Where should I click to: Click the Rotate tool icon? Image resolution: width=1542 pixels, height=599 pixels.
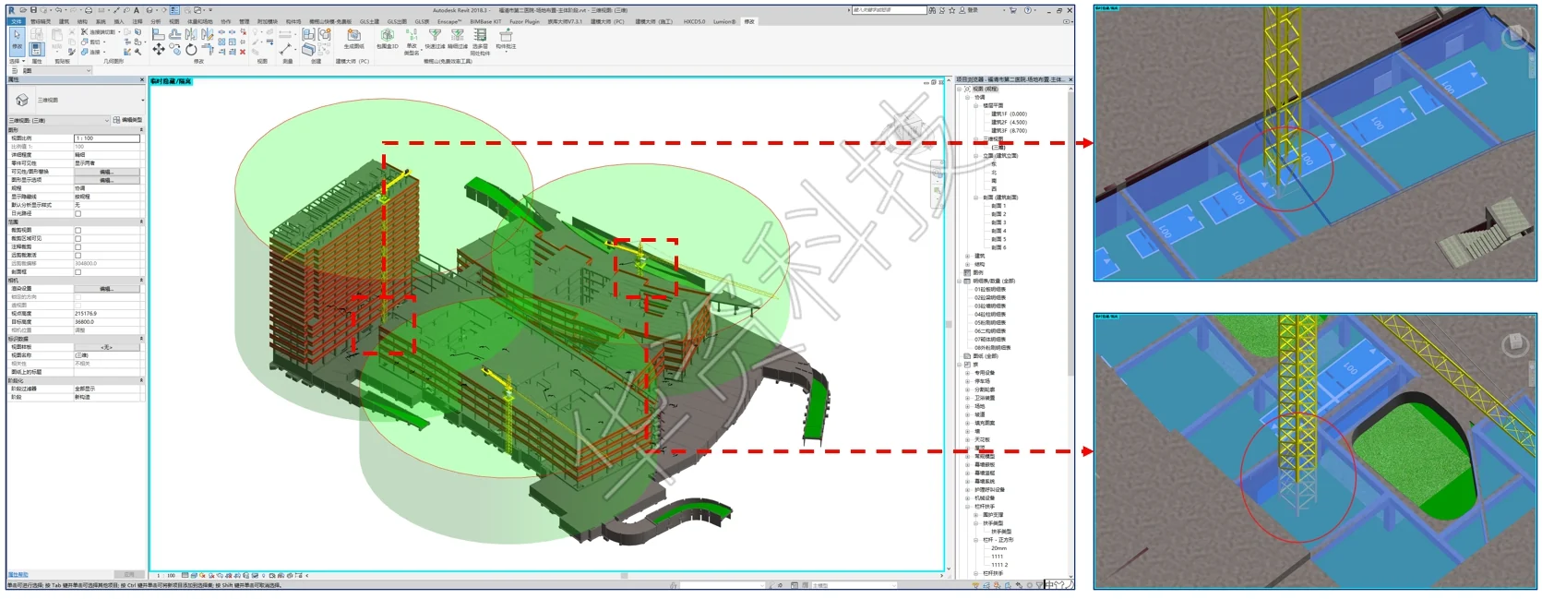pos(191,49)
